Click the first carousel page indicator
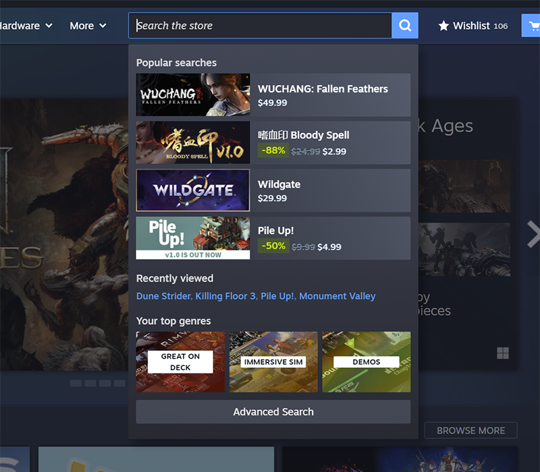The height and width of the screenshot is (472, 540). coord(76,383)
